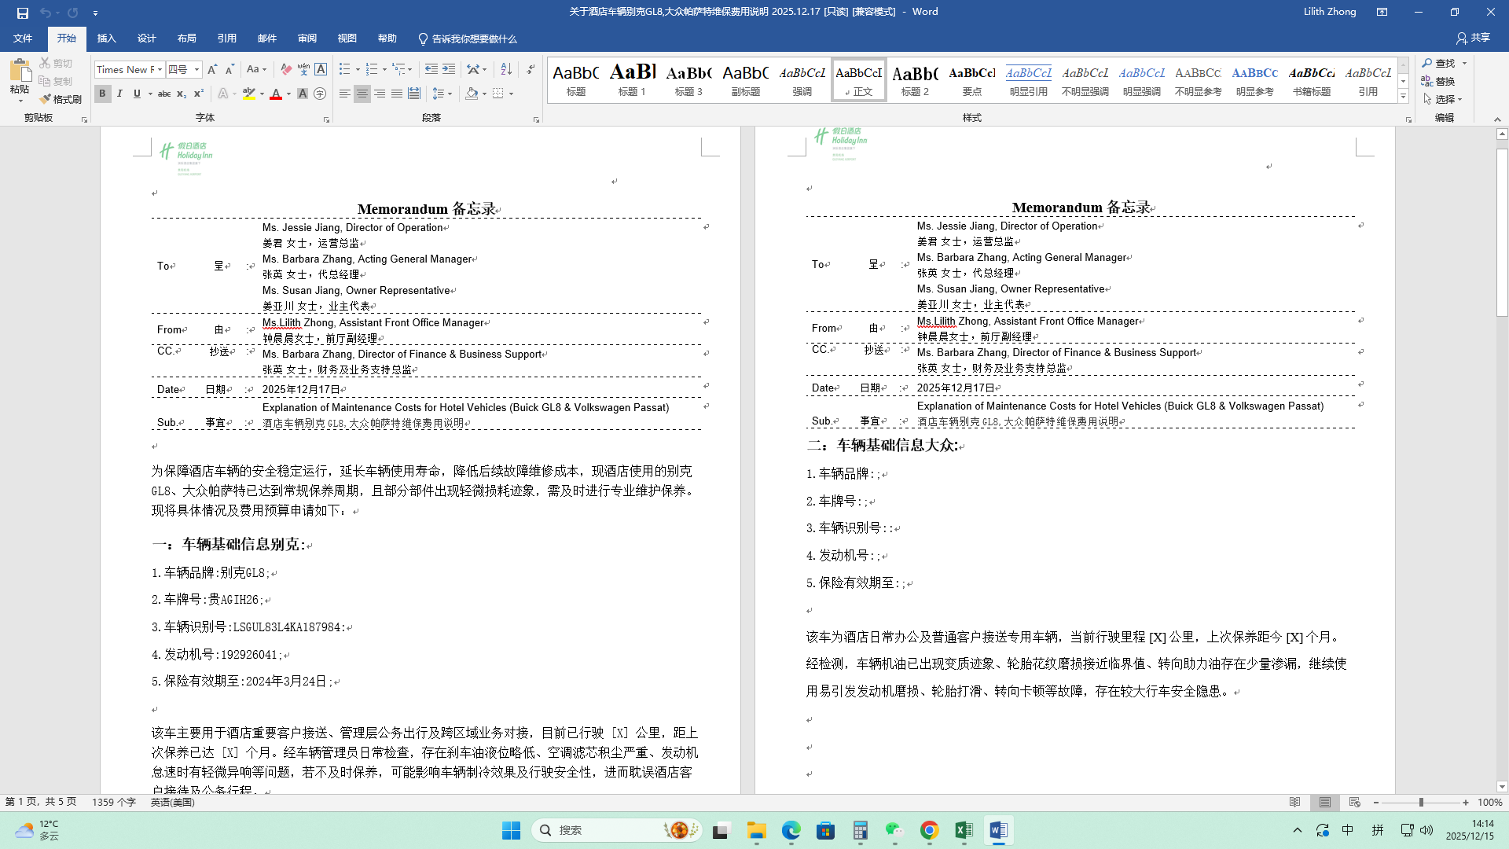Expand the line spacing dropdown

point(450,94)
